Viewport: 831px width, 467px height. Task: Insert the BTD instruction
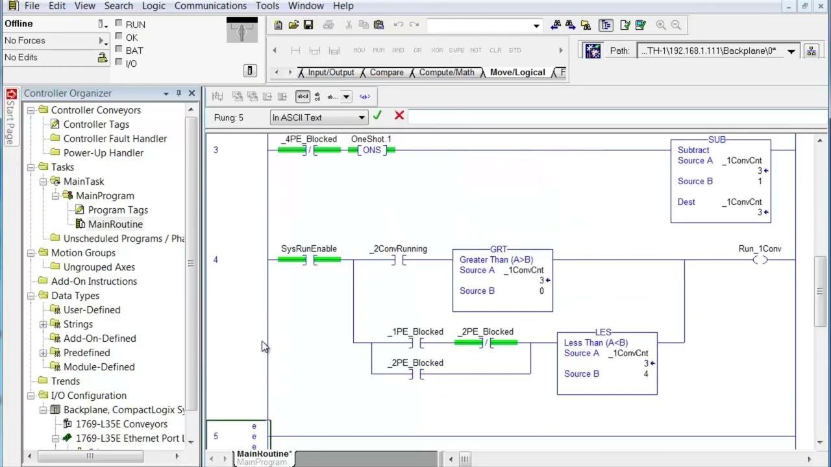tap(515, 51)
